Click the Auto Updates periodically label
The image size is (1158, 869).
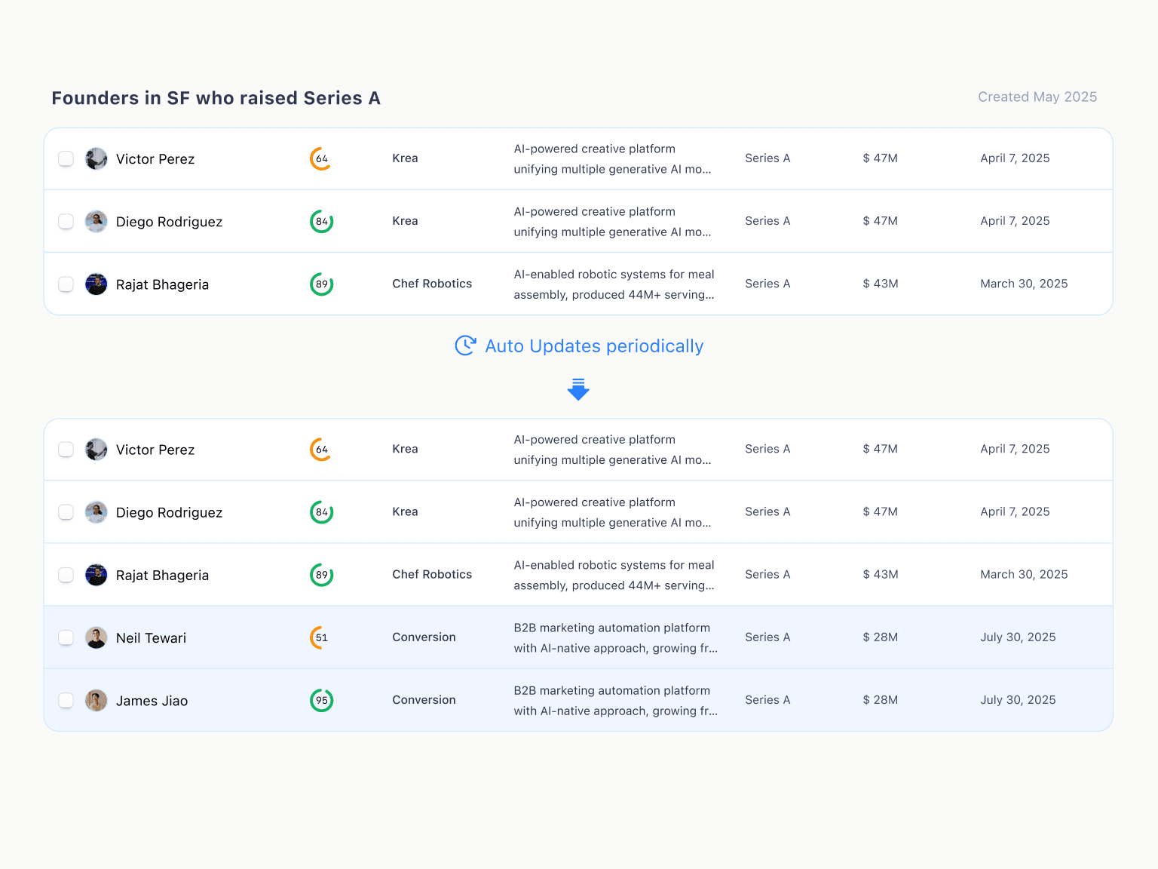pos(594,346)
